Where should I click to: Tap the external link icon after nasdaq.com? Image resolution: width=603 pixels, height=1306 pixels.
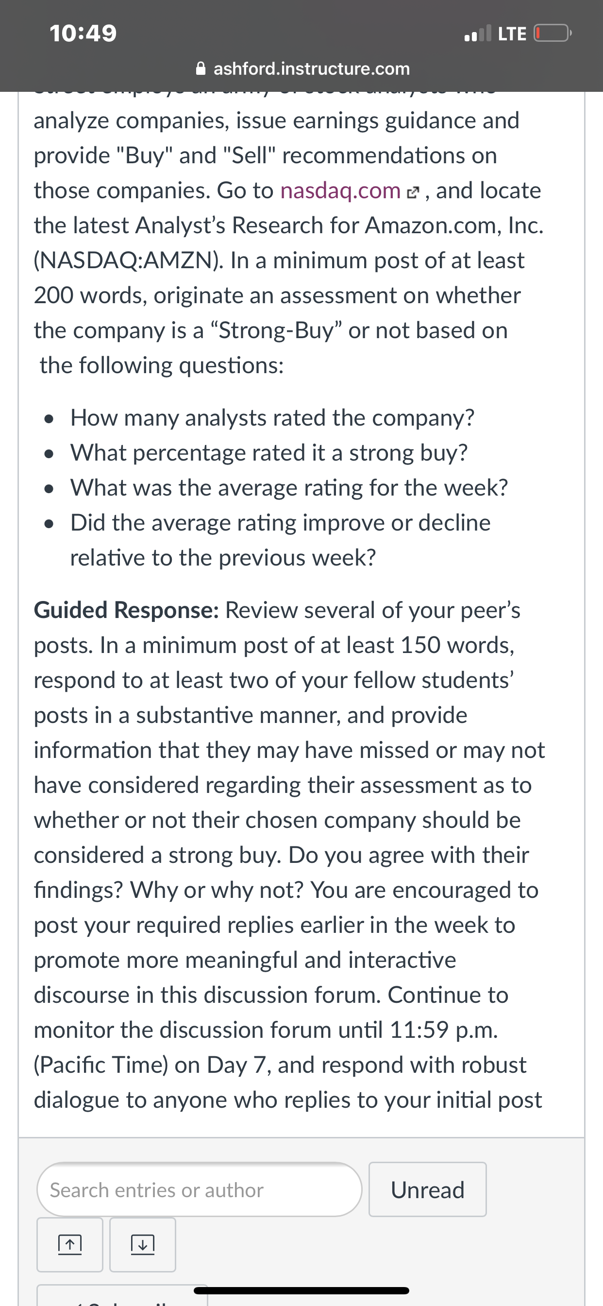coord(414,192)
